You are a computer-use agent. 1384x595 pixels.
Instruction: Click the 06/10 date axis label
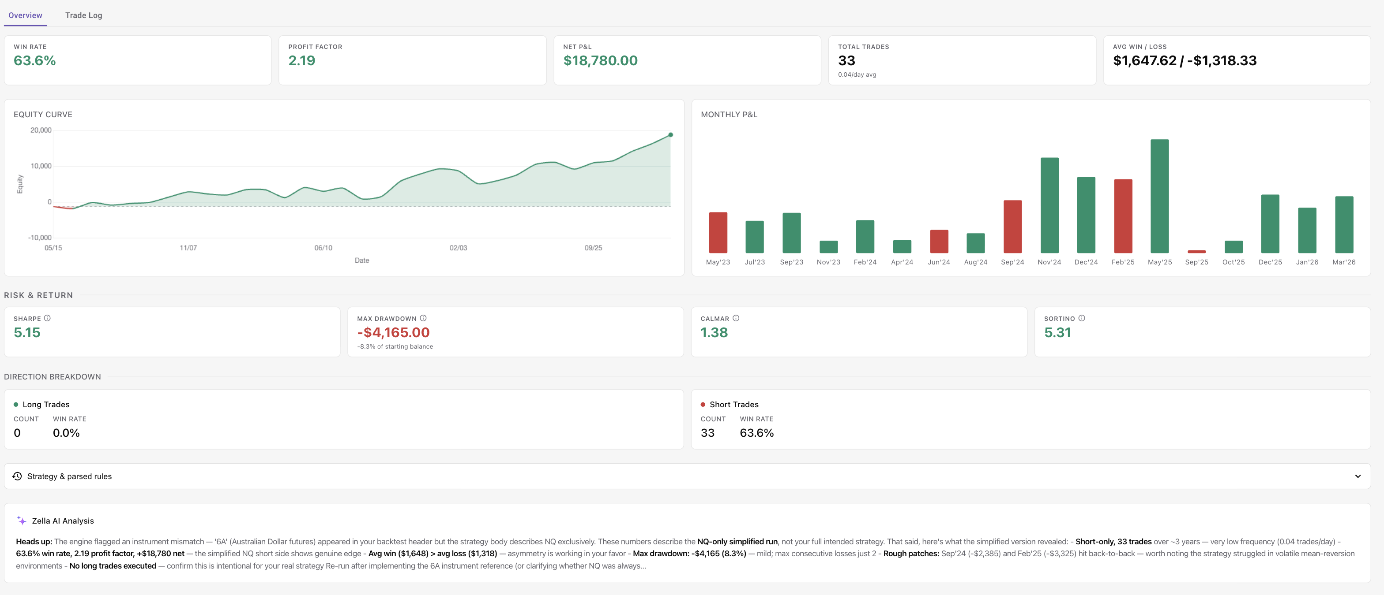tap(323, 248)
